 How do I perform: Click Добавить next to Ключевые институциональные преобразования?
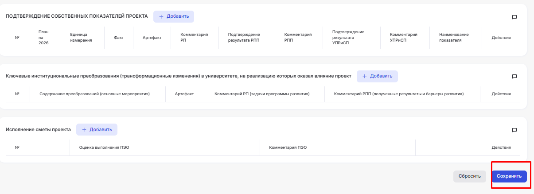[x=377, y=76]
